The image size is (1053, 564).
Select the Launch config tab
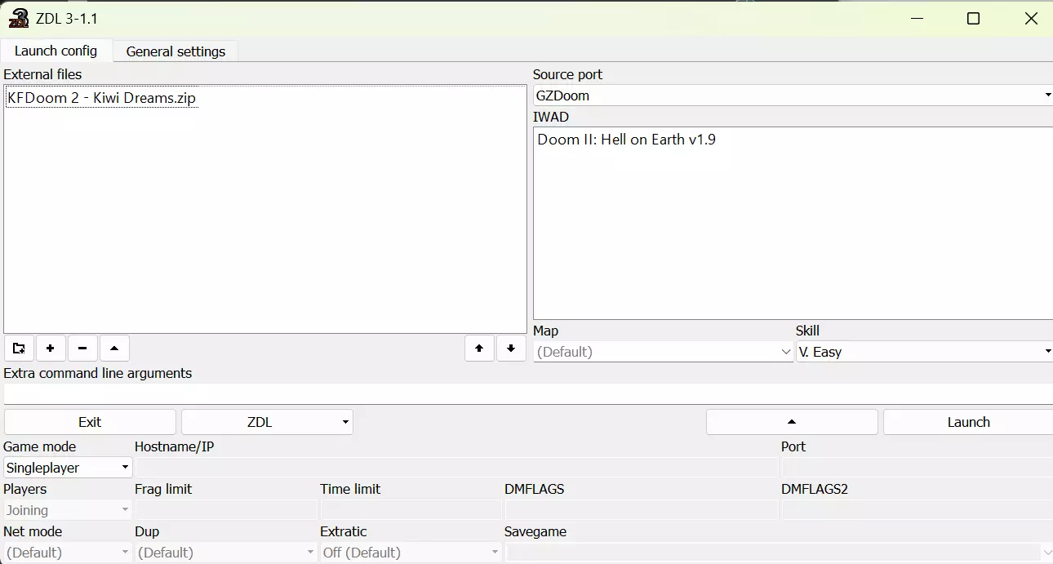[x=56, y=51]
